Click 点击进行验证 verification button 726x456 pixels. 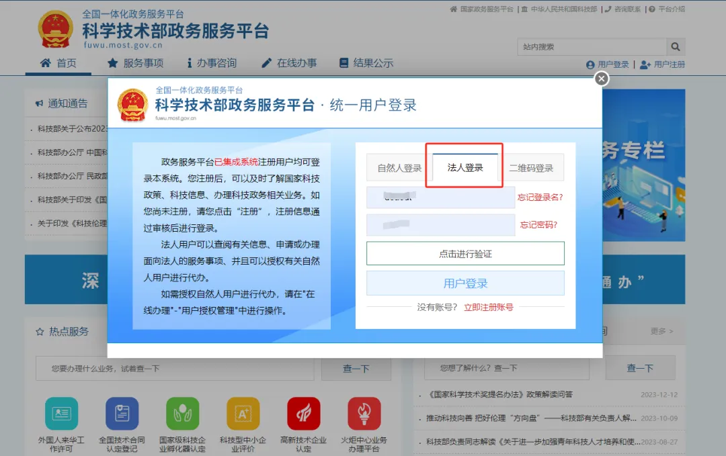[465, 254]
